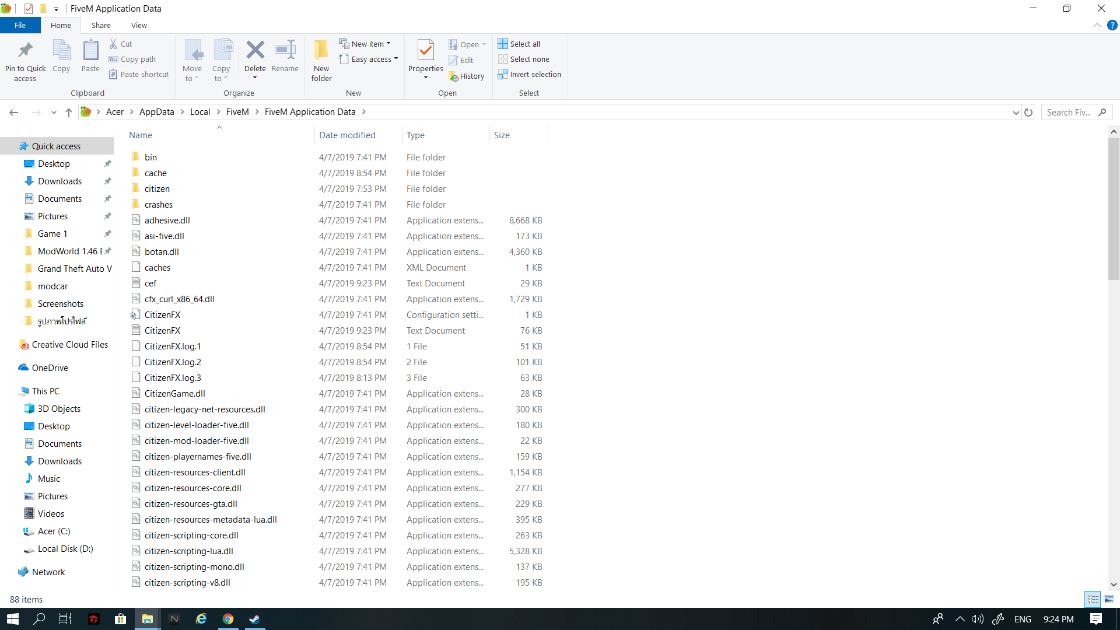Screen dimensions: 1120x630
Task: Refresh the current folder view
Action: [x=1028, y=112]
